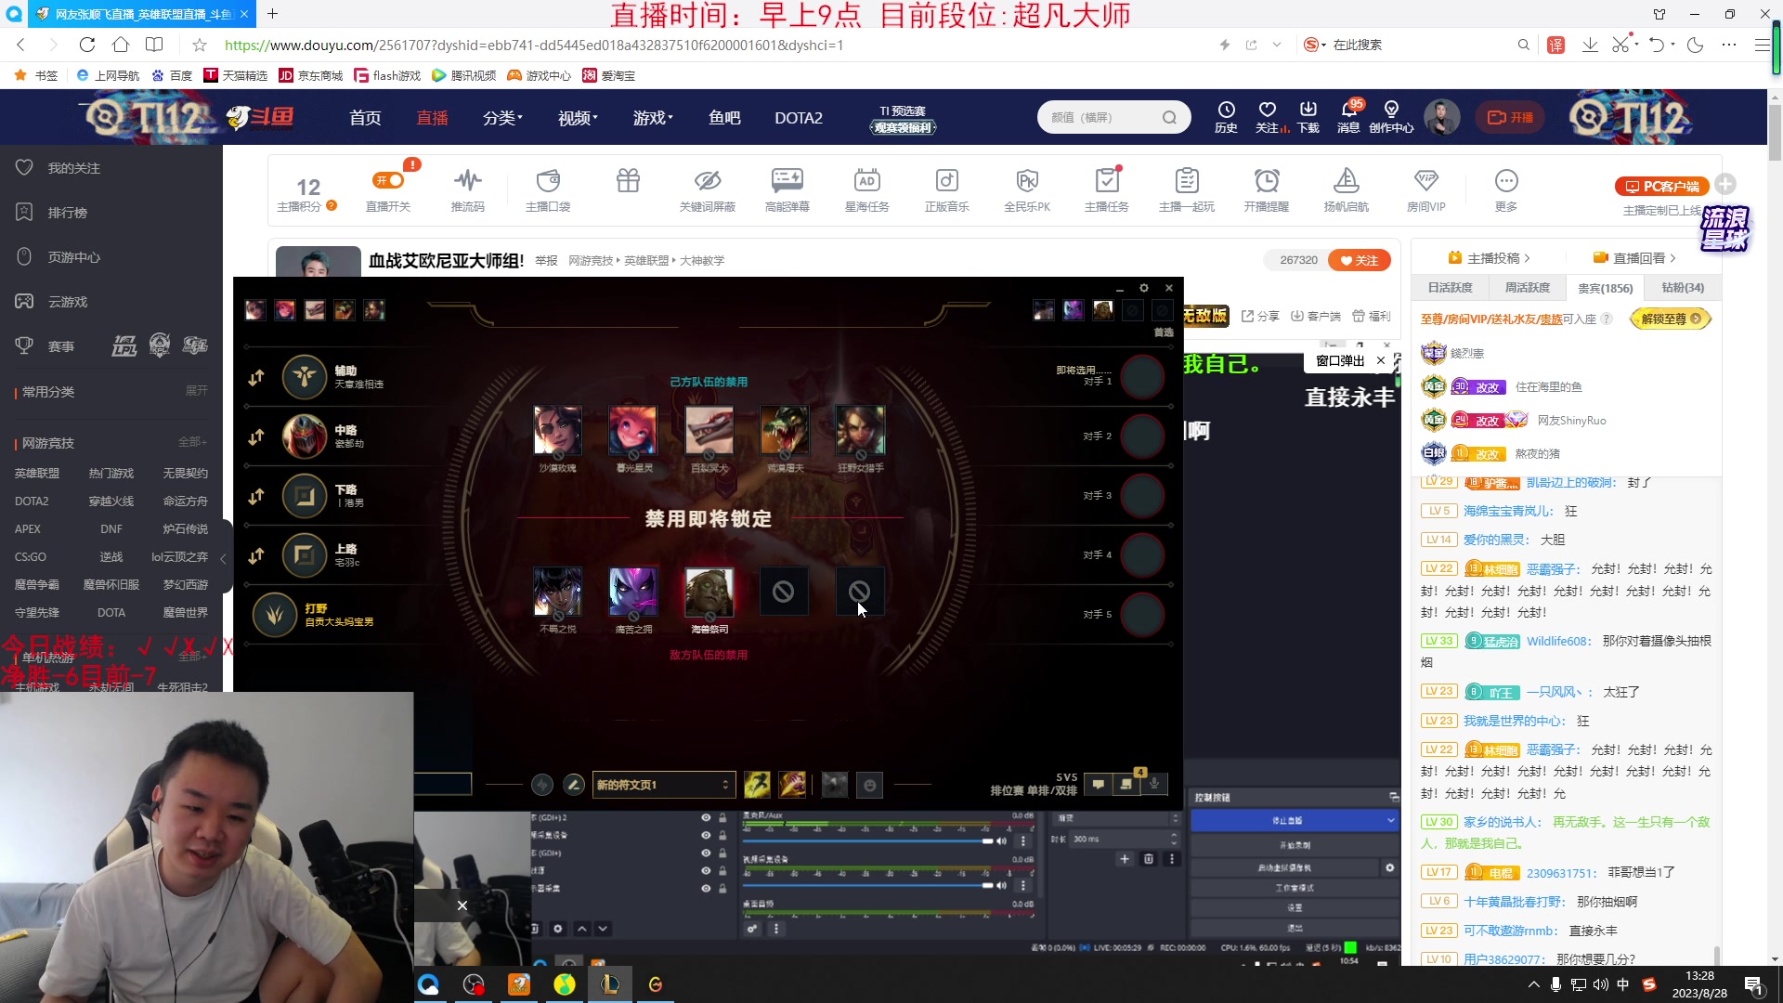Go to 首页 in top navigation
The width and height of the screenshot is (1783, 1003).
365,118
